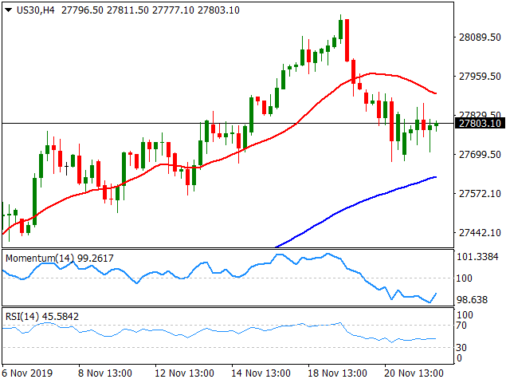Viewport: 510px width, 383px height.
Task: Select the 27959.50 price axis label
Action: (480, 77)
